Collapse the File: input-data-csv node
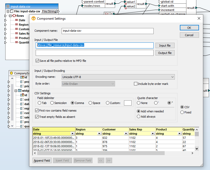The image size is (210, 170). (8, 11)
